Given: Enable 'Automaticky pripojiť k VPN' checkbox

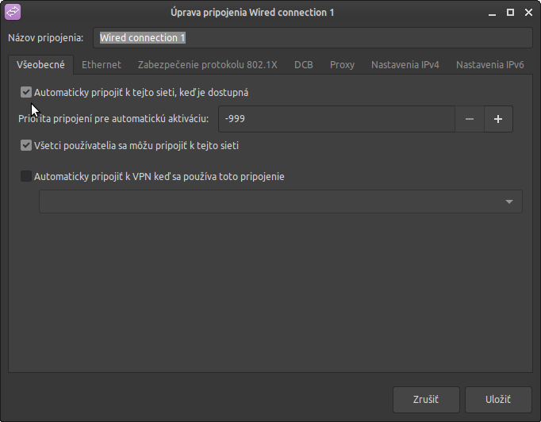Looking at the screenshot, I should coord(26,177).
